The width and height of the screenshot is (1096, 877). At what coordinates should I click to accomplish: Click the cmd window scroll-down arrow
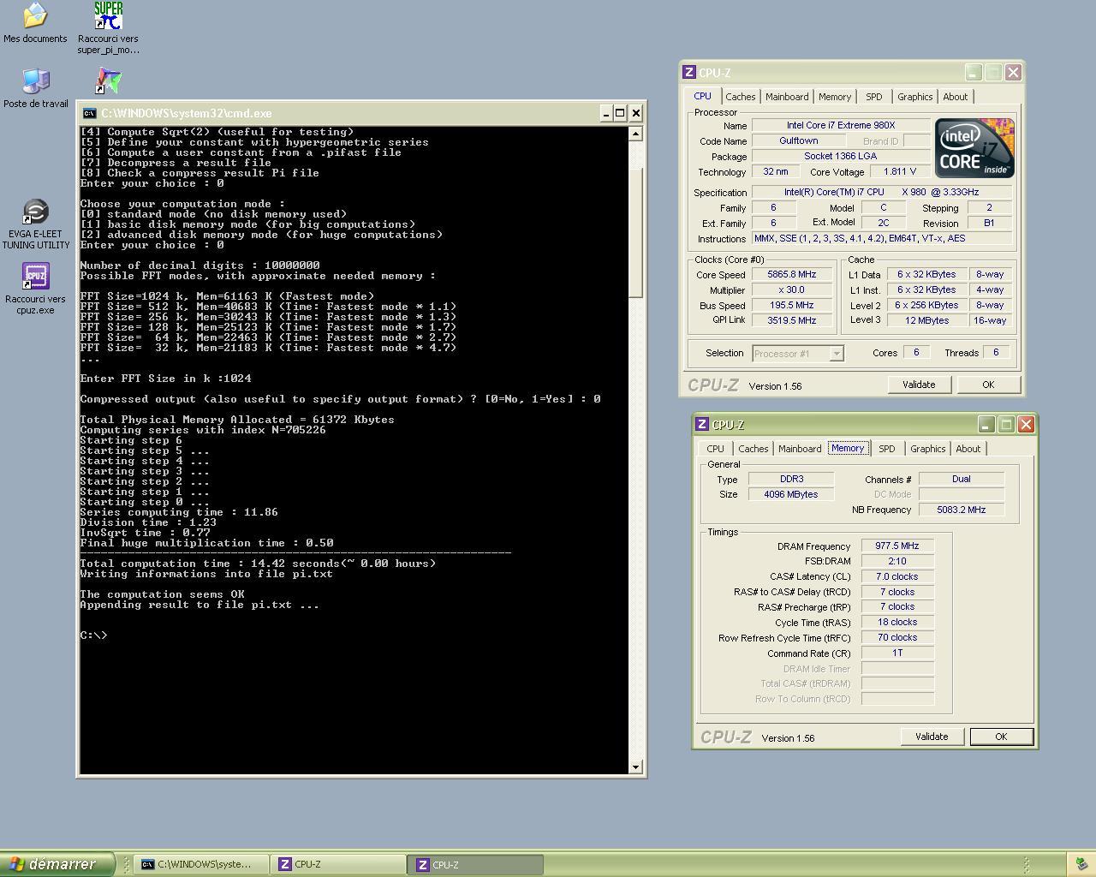point(635,767)
